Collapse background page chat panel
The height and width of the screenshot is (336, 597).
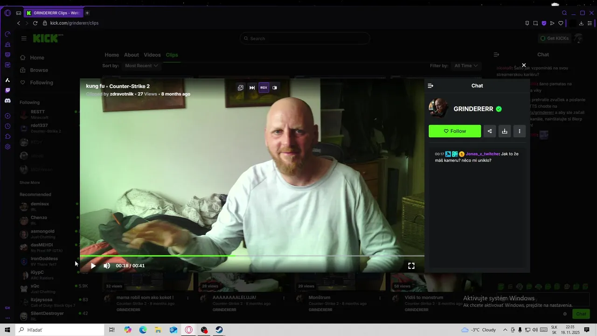pos(496,55)
